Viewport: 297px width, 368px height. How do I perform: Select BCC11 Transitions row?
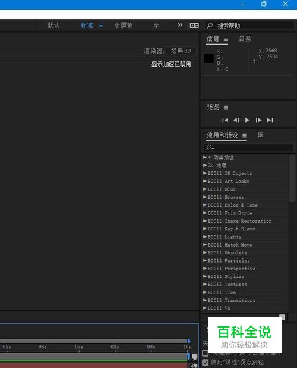[x=245, y=300]
